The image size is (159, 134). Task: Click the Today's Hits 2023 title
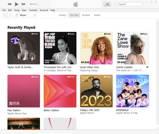pyautogui.click(x=90, y=110)
